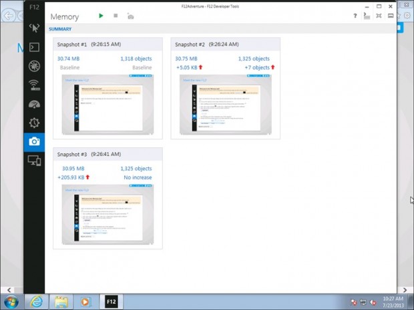Open the DOM Explorer tool
The height and width of the screenshot is (310, 414).
point(34,28)
